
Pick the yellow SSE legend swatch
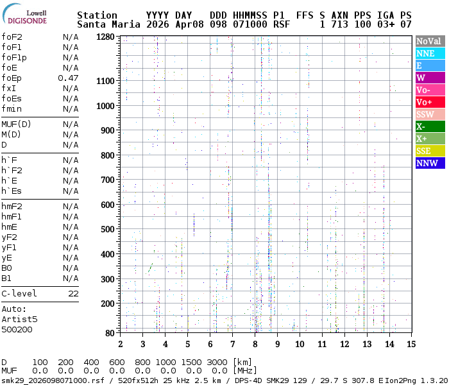click(430, 151)
